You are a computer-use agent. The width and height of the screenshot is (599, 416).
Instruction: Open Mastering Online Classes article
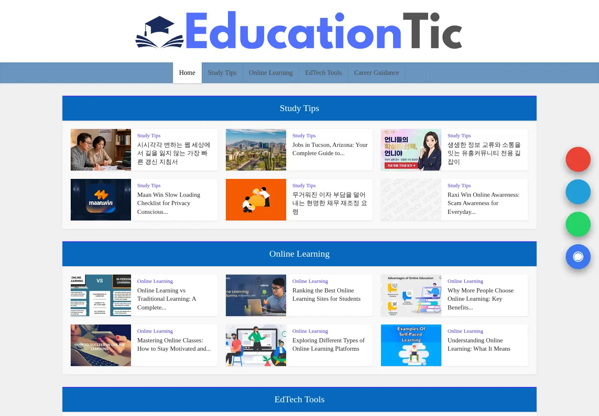tap(174, 344)
